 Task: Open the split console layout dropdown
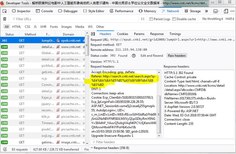click(x=216, y=11)
